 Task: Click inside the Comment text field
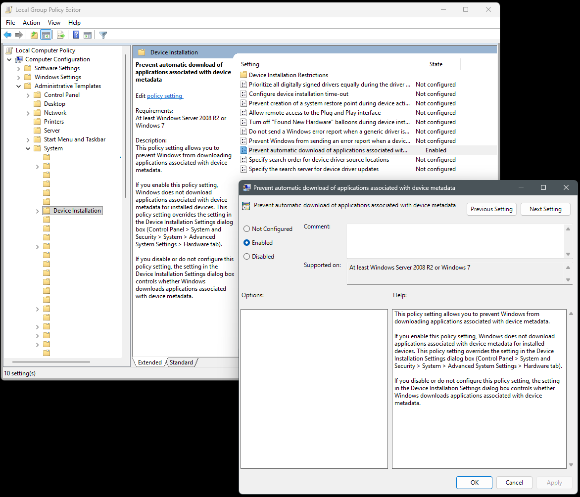pos(455,241)
